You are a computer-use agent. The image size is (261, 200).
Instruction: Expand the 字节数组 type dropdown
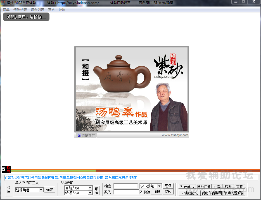click(x=159, y=186)
